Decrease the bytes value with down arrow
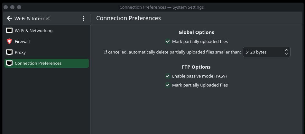 (x=286, y=54)
